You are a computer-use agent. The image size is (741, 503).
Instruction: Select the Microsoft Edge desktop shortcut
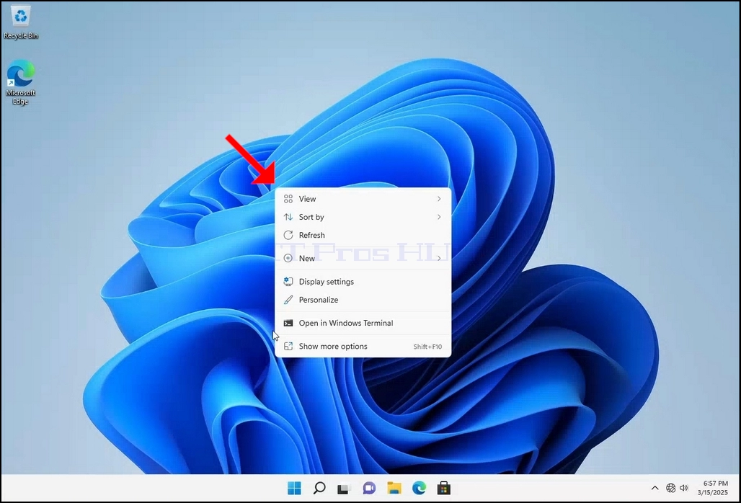tap(20, 81)
